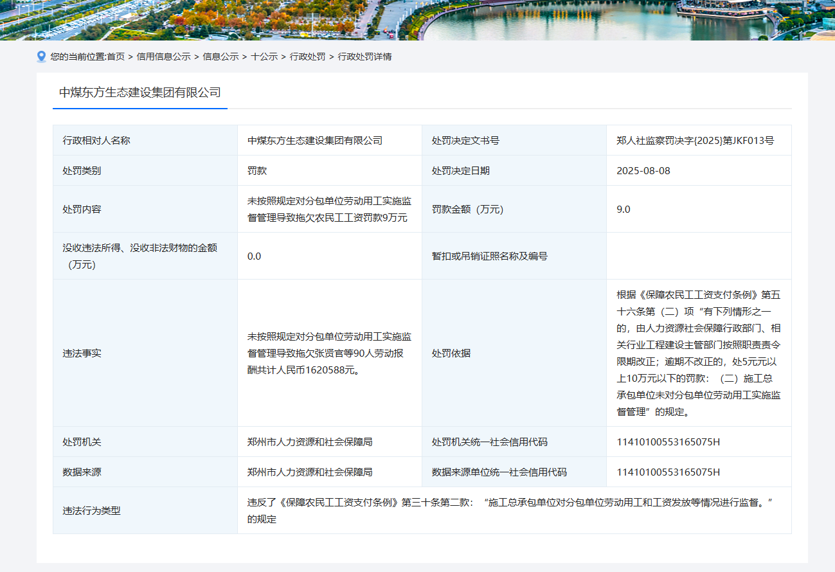Screen dimensions: 835x572
Task: Click the penalty basis text citing 第五十六条
Action: point(699,353)
